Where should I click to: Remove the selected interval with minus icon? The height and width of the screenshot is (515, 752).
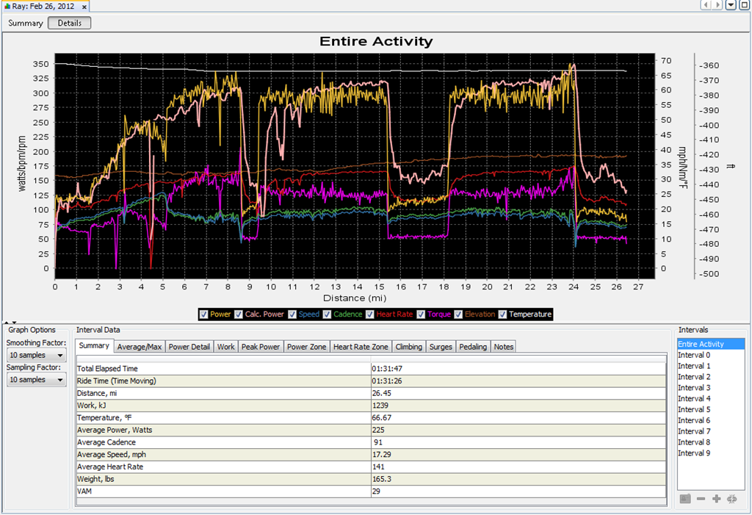click(x=701, y=499)
